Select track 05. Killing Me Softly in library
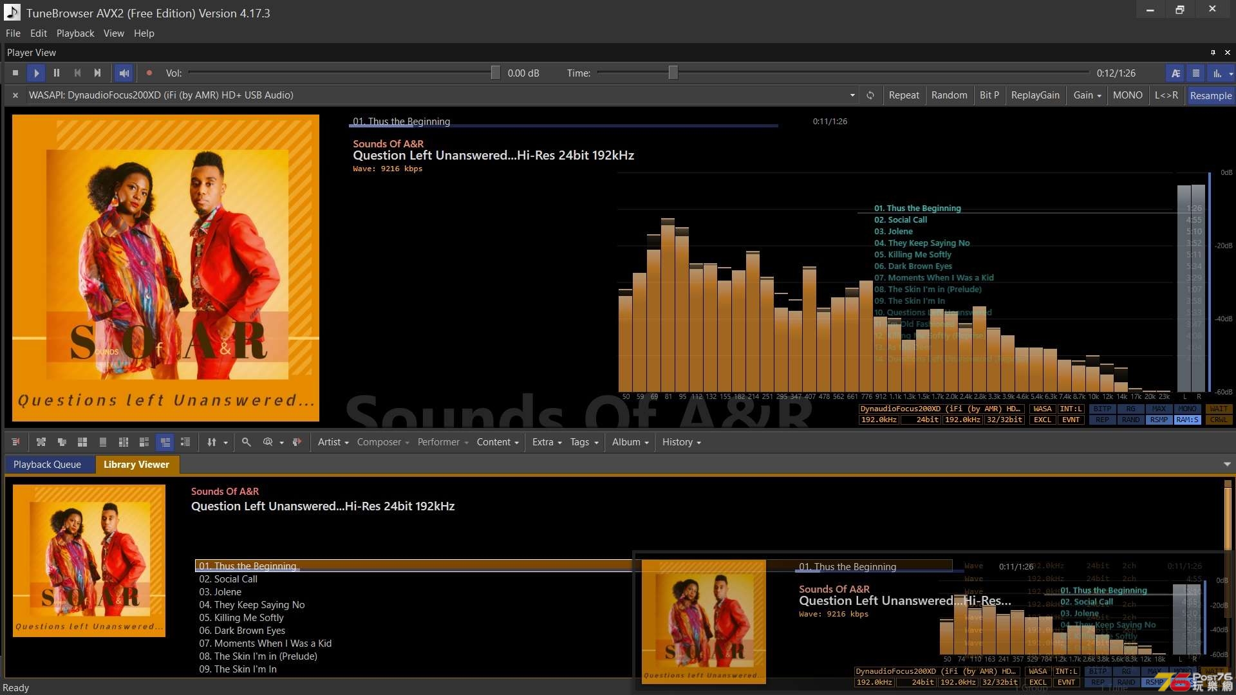This screenshot has width=1236, height=695. 241,618
